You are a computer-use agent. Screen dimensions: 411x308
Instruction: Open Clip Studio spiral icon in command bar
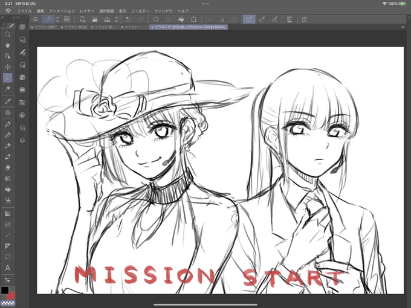(67, 19)
